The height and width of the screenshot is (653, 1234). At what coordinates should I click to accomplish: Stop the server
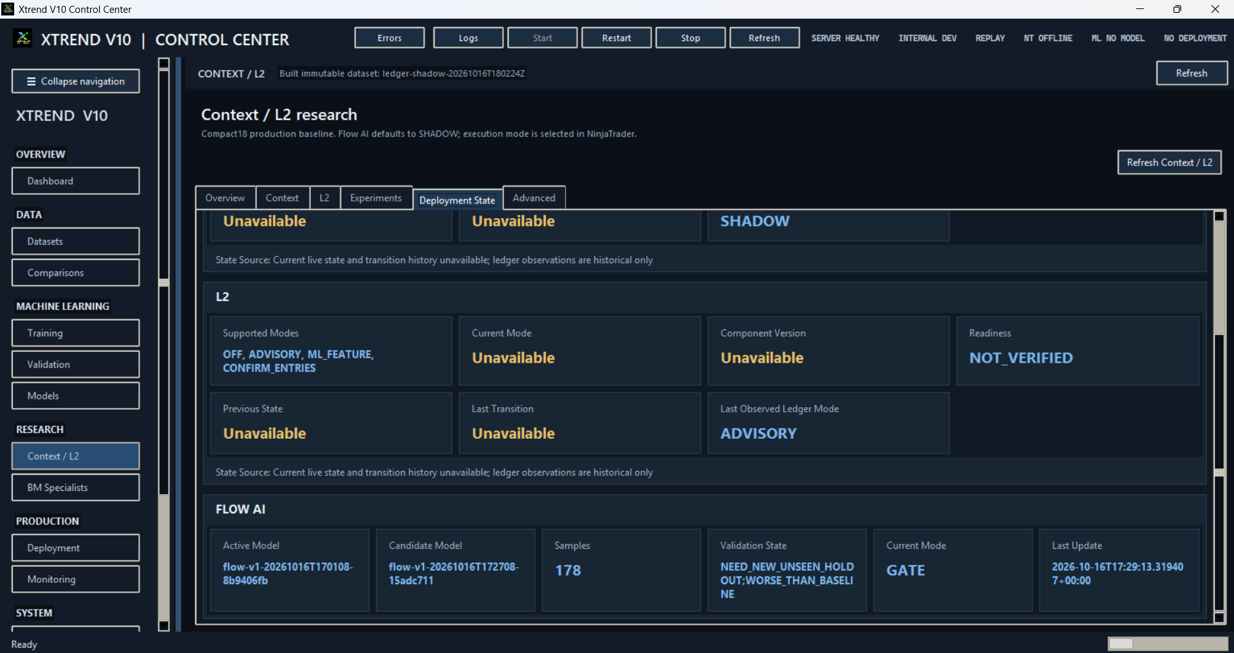(x=690, y=38)
